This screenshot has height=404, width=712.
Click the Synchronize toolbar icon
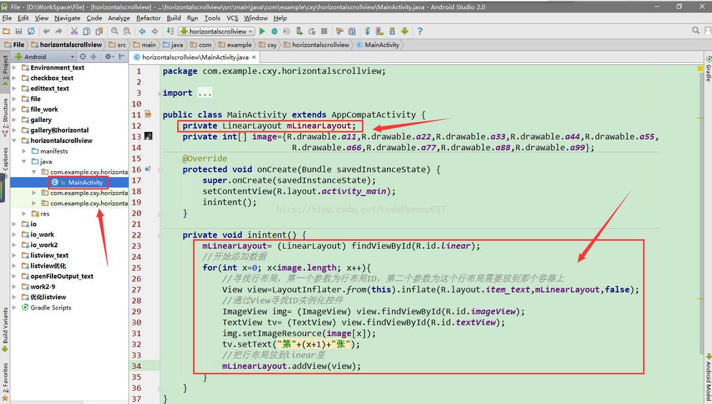[31, 31]
